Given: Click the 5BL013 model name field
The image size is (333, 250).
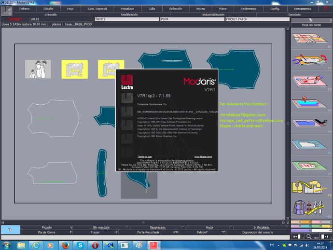Looking at the screenshot, I should click(x=127, y=19).
